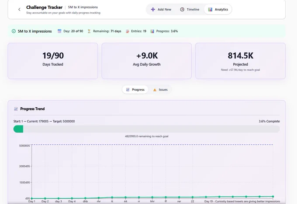Click the bar chart icon beside Analytics
The height and width of the screenshot is (204, 297).
click(210, 10)
